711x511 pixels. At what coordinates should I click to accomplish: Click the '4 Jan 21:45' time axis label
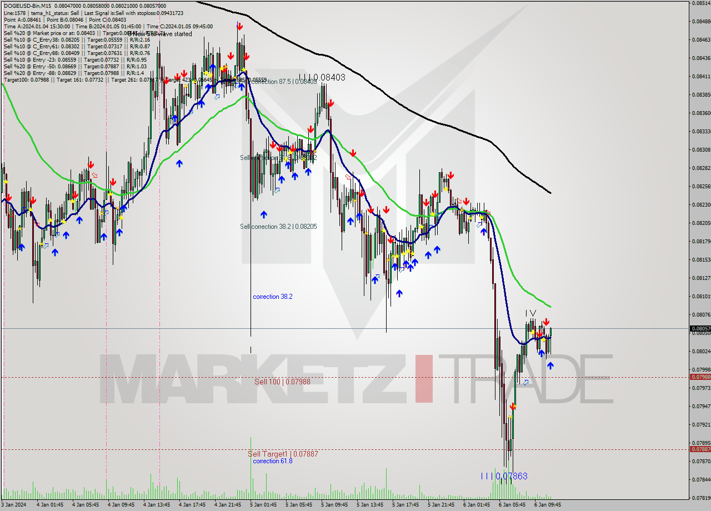point(227,505)
